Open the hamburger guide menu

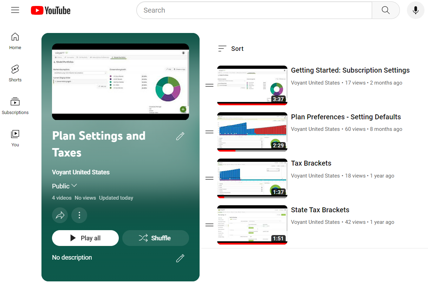[15, 10]
